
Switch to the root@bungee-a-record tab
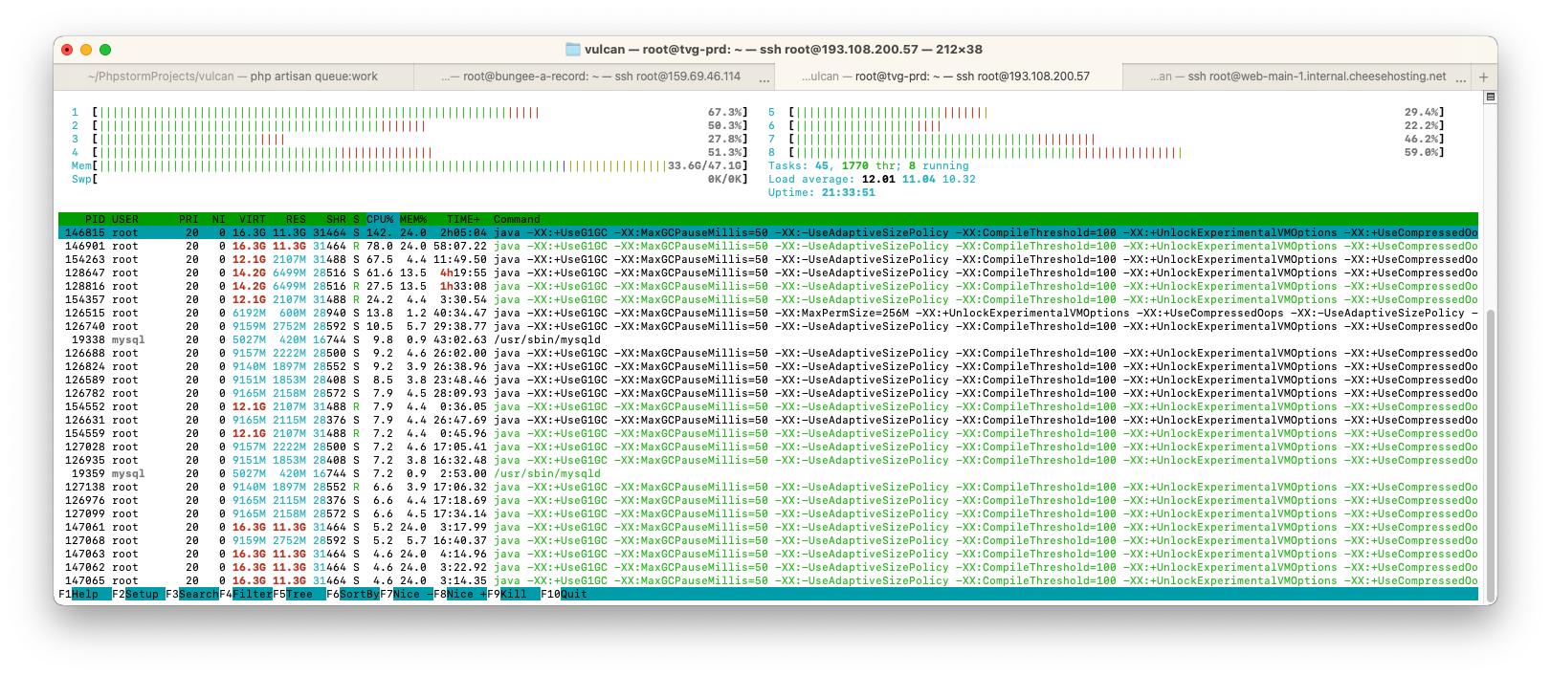[x=593, y=76]
